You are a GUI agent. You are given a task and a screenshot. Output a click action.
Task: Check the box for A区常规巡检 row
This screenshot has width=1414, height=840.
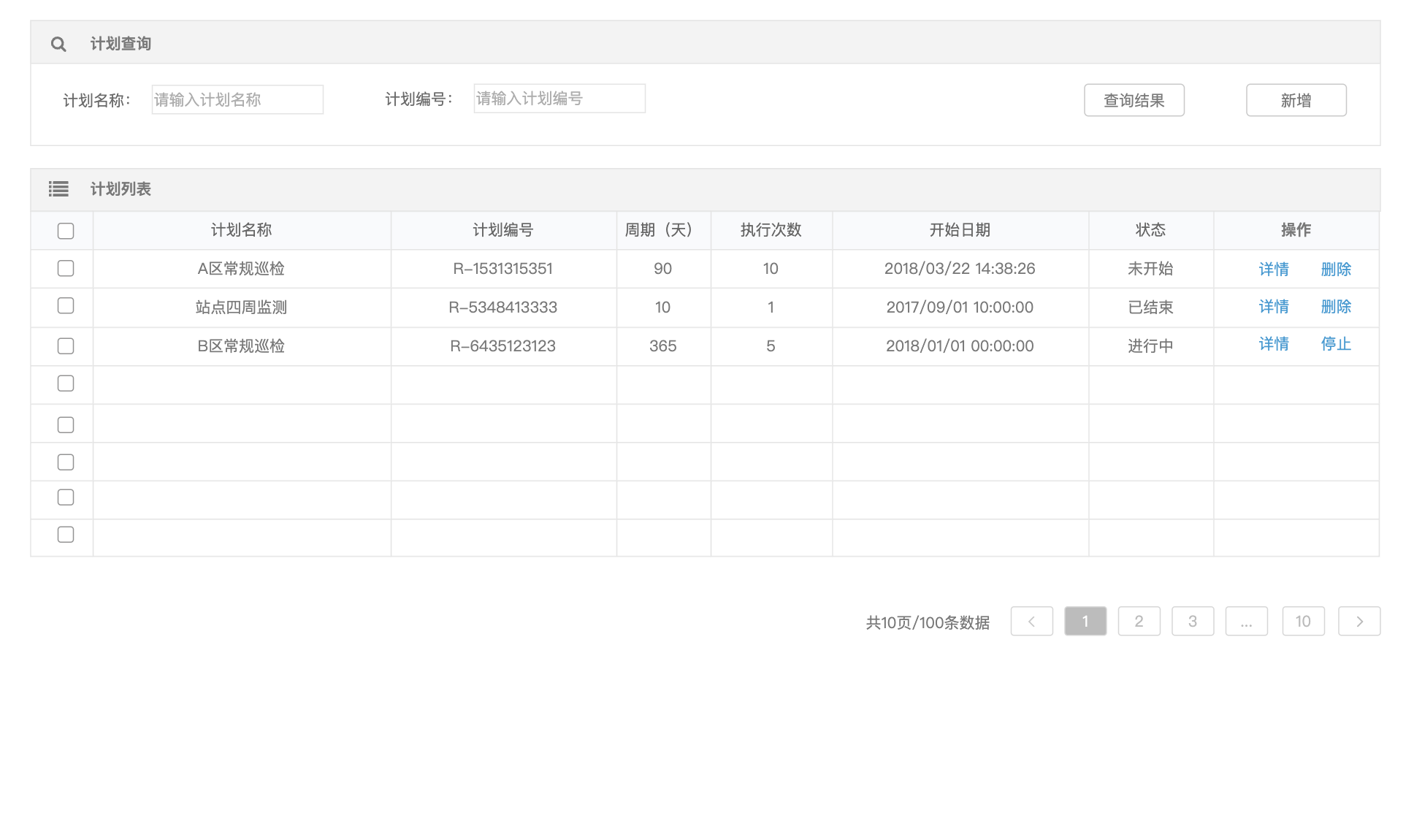click(66, 269)
